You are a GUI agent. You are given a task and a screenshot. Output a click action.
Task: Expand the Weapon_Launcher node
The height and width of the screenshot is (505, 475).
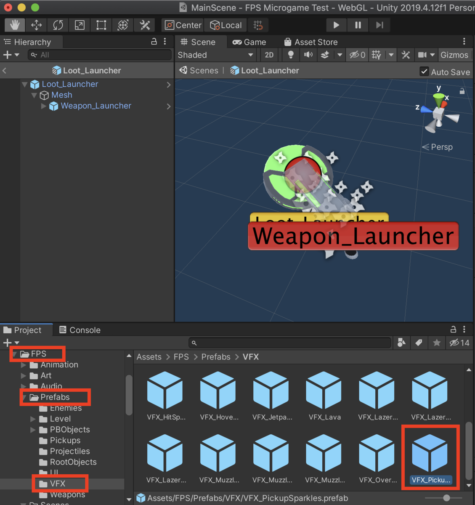pyautogui.click(x=44, y=106)
